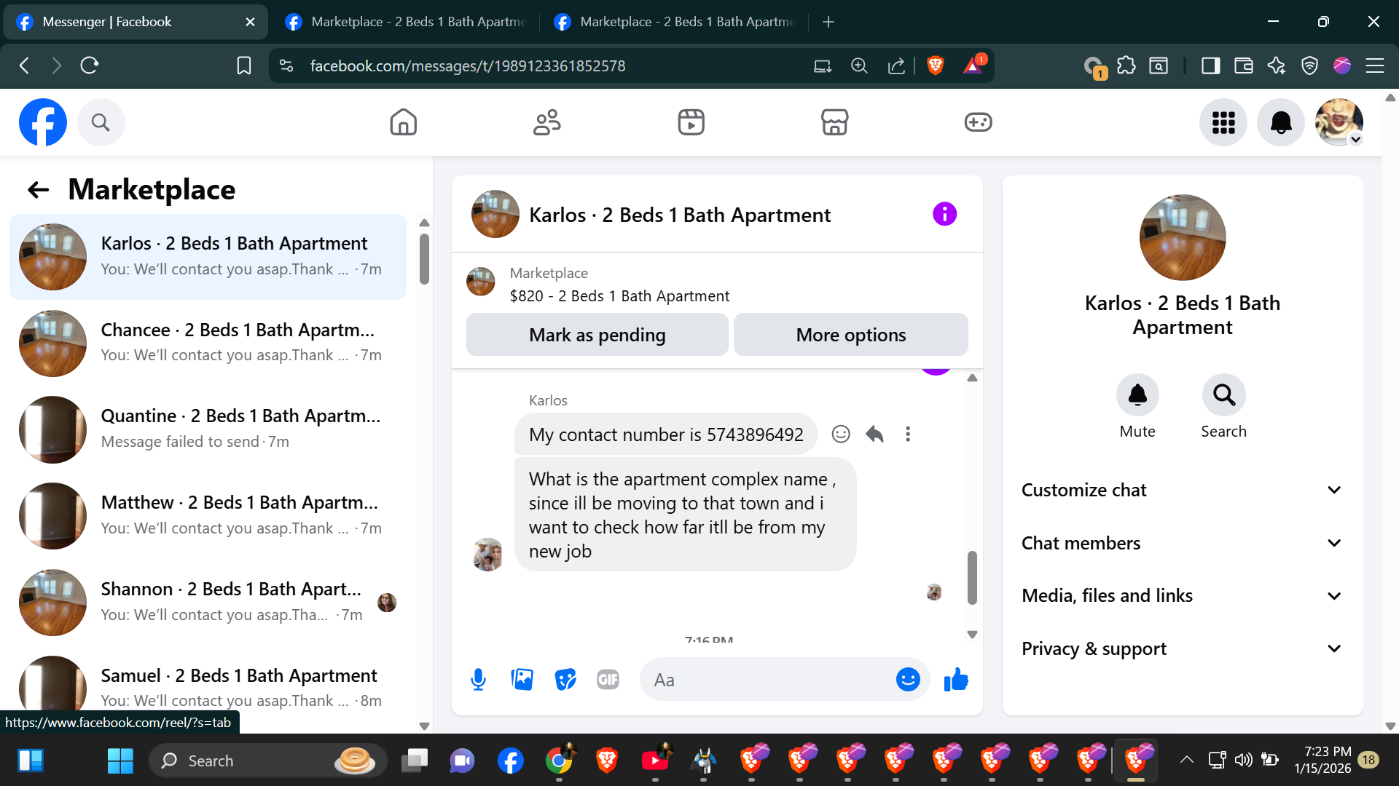This screenshot has height=786, width=1399.
Task: Click Mark as pending button
Action: tap(597, 335)
